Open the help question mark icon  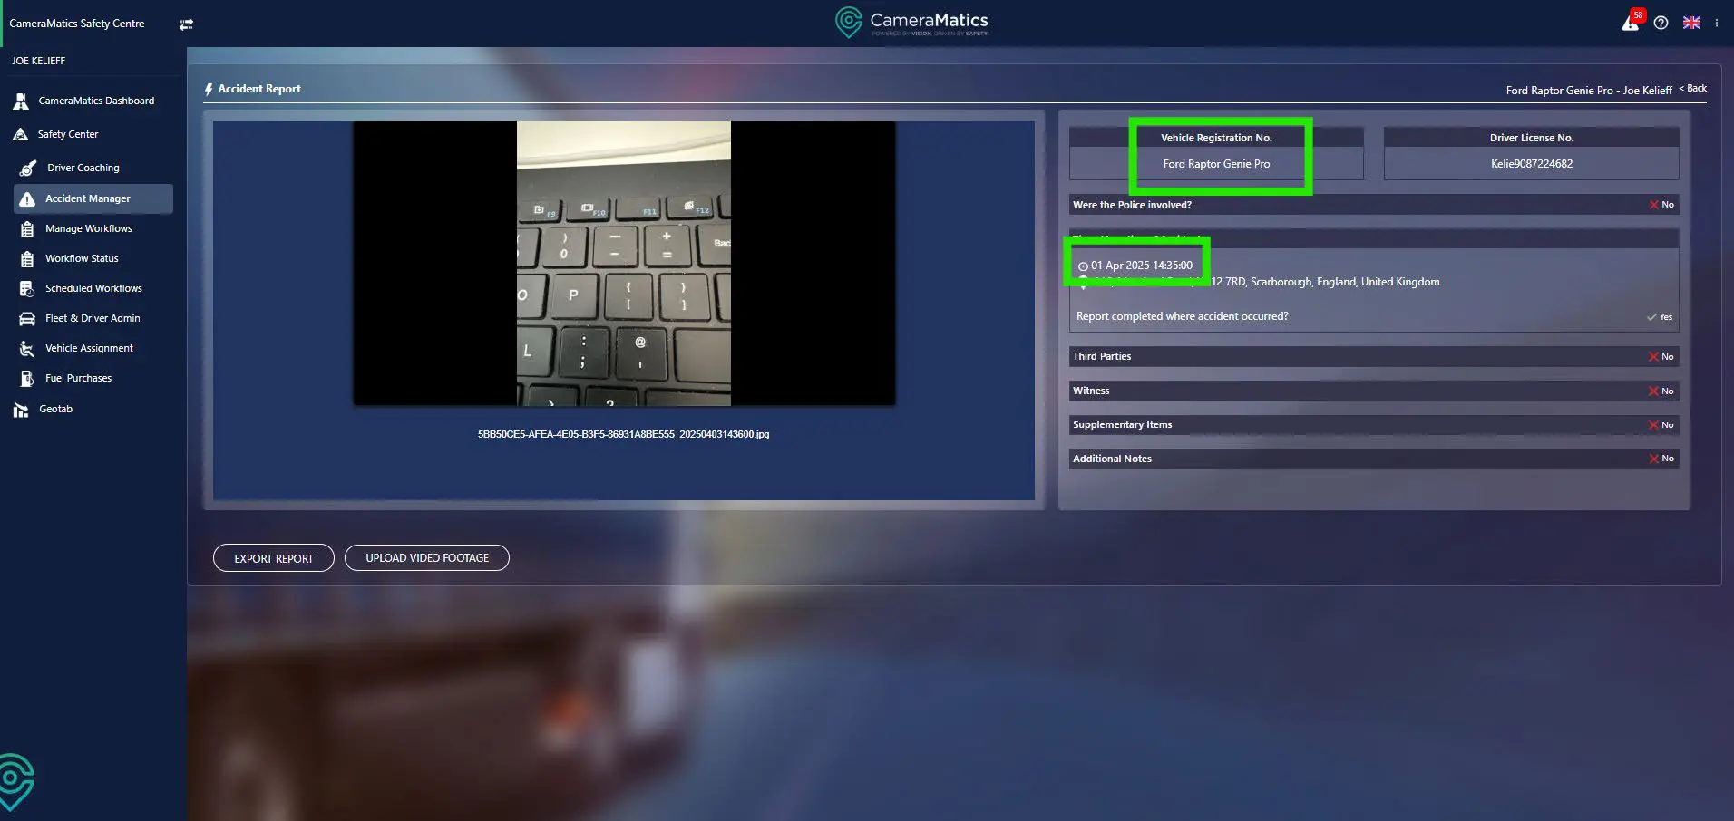click(1661, 23)
